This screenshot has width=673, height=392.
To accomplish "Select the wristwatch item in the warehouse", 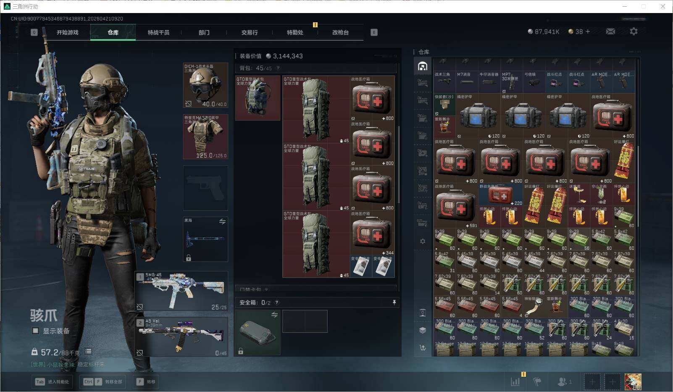I will pyautogui.click(x=534, y=307).
